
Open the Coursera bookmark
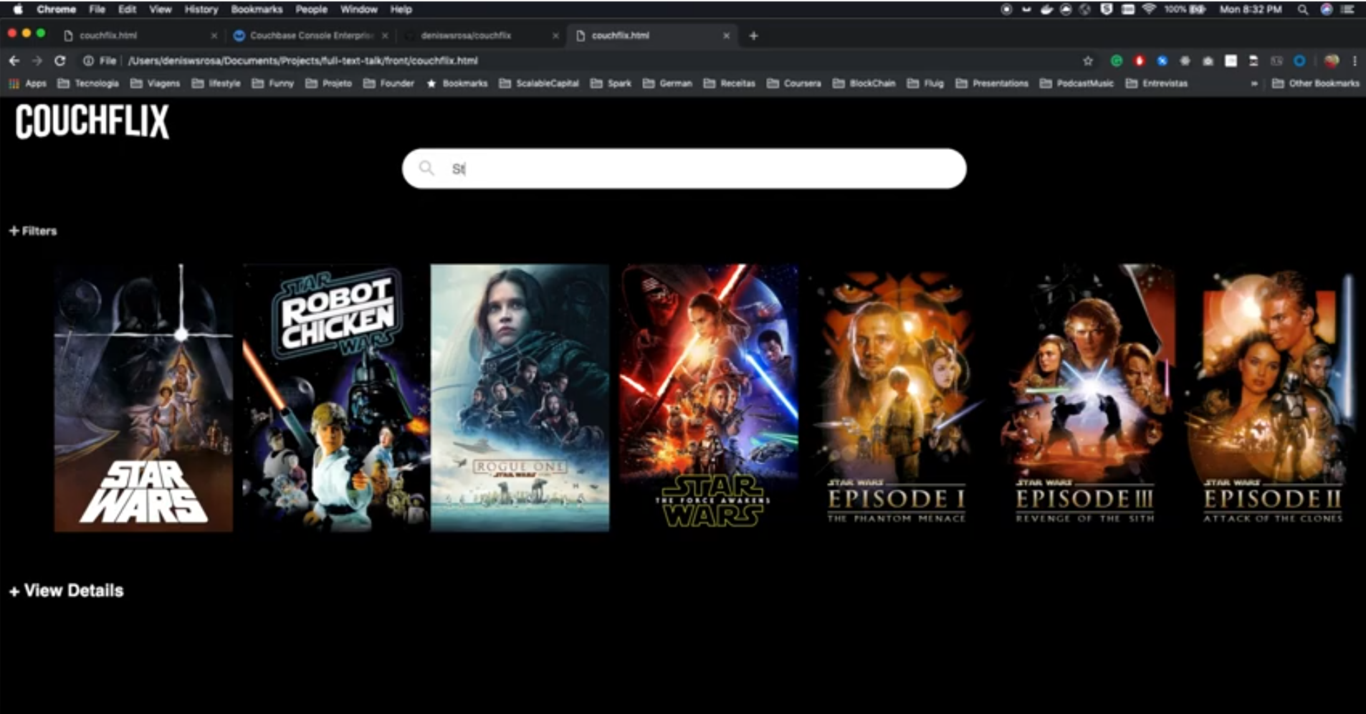[795, 83]
